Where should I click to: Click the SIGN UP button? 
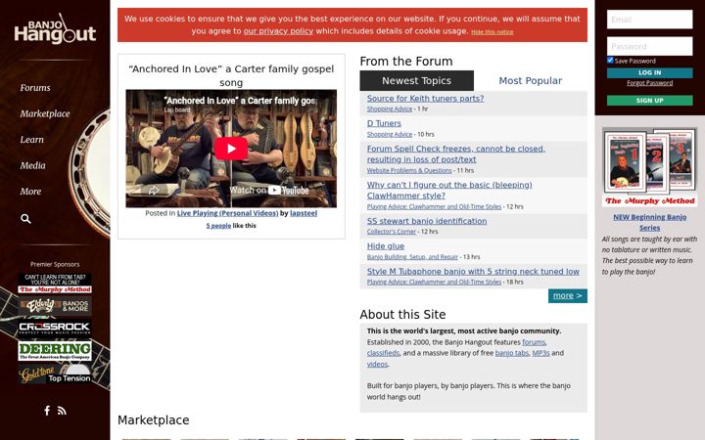[x=650, y=101]
